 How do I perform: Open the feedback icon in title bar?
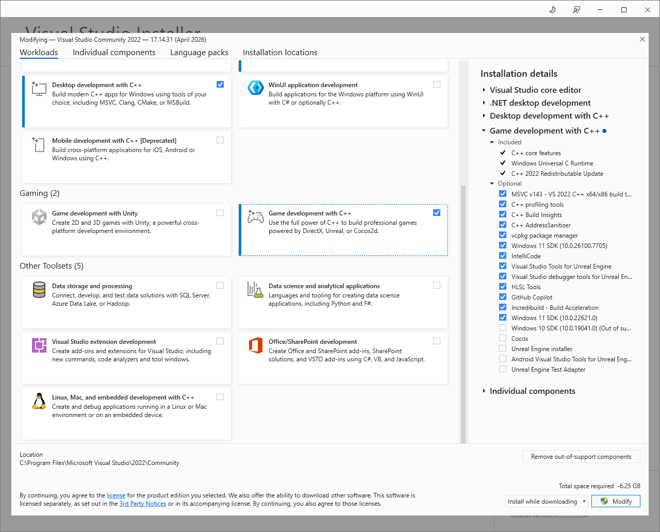coord(576,10)
